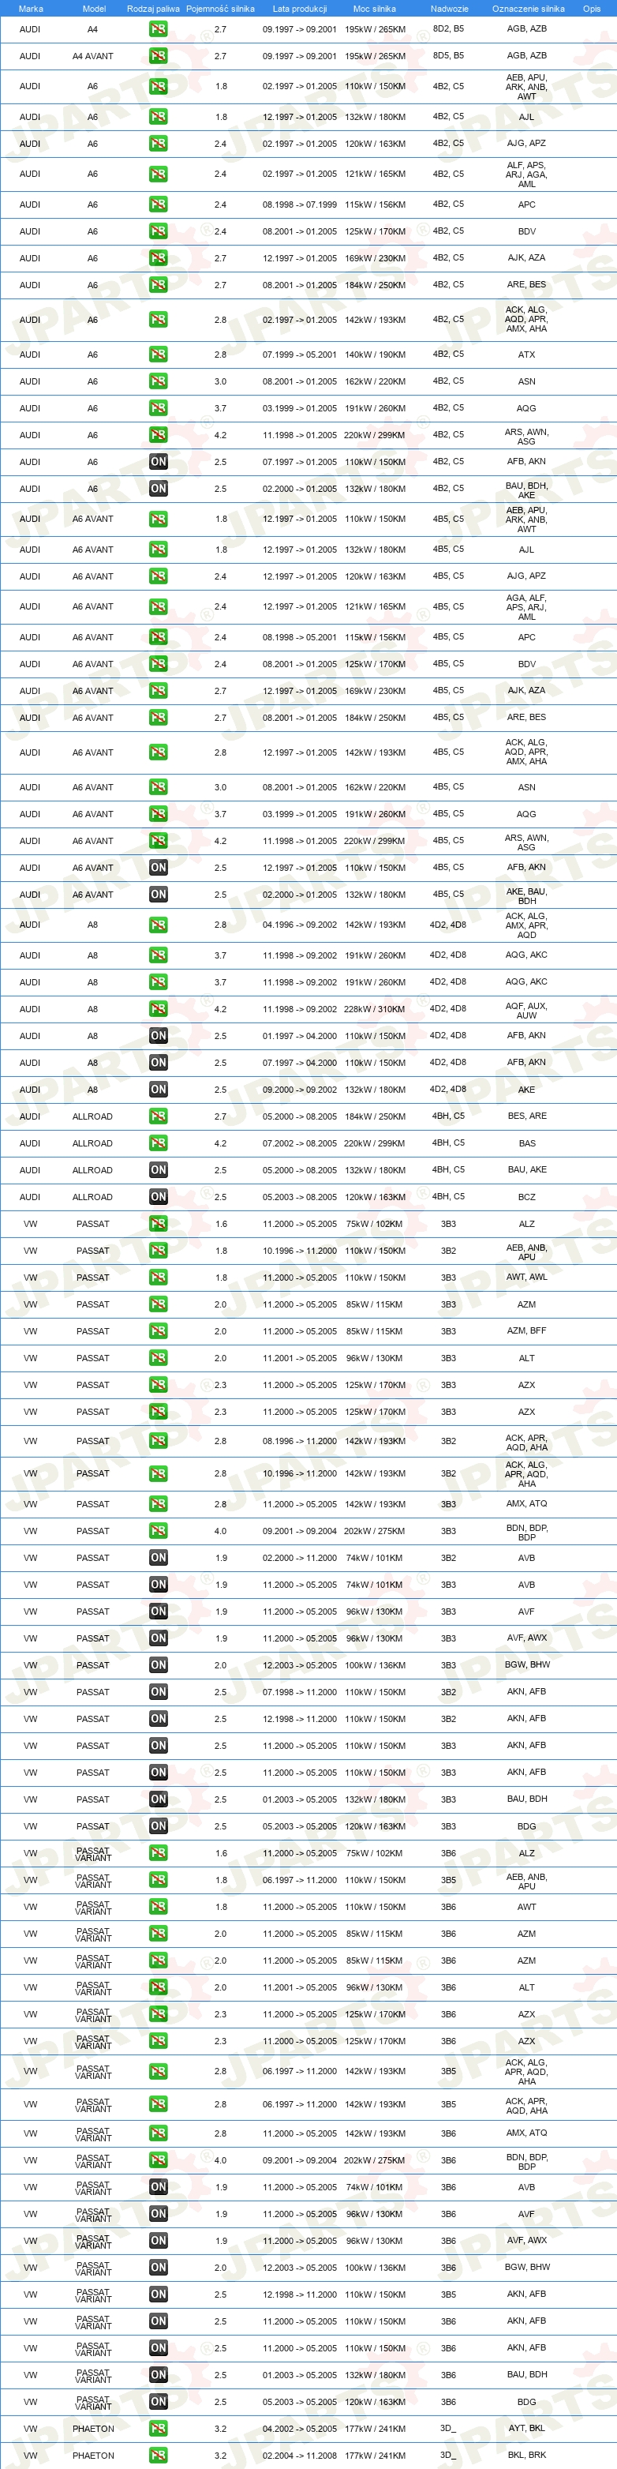
Task: Click the diesel ON icon in A6 4B2 BAU, BDH, AKE row
Action: click(x=158, y=489)
